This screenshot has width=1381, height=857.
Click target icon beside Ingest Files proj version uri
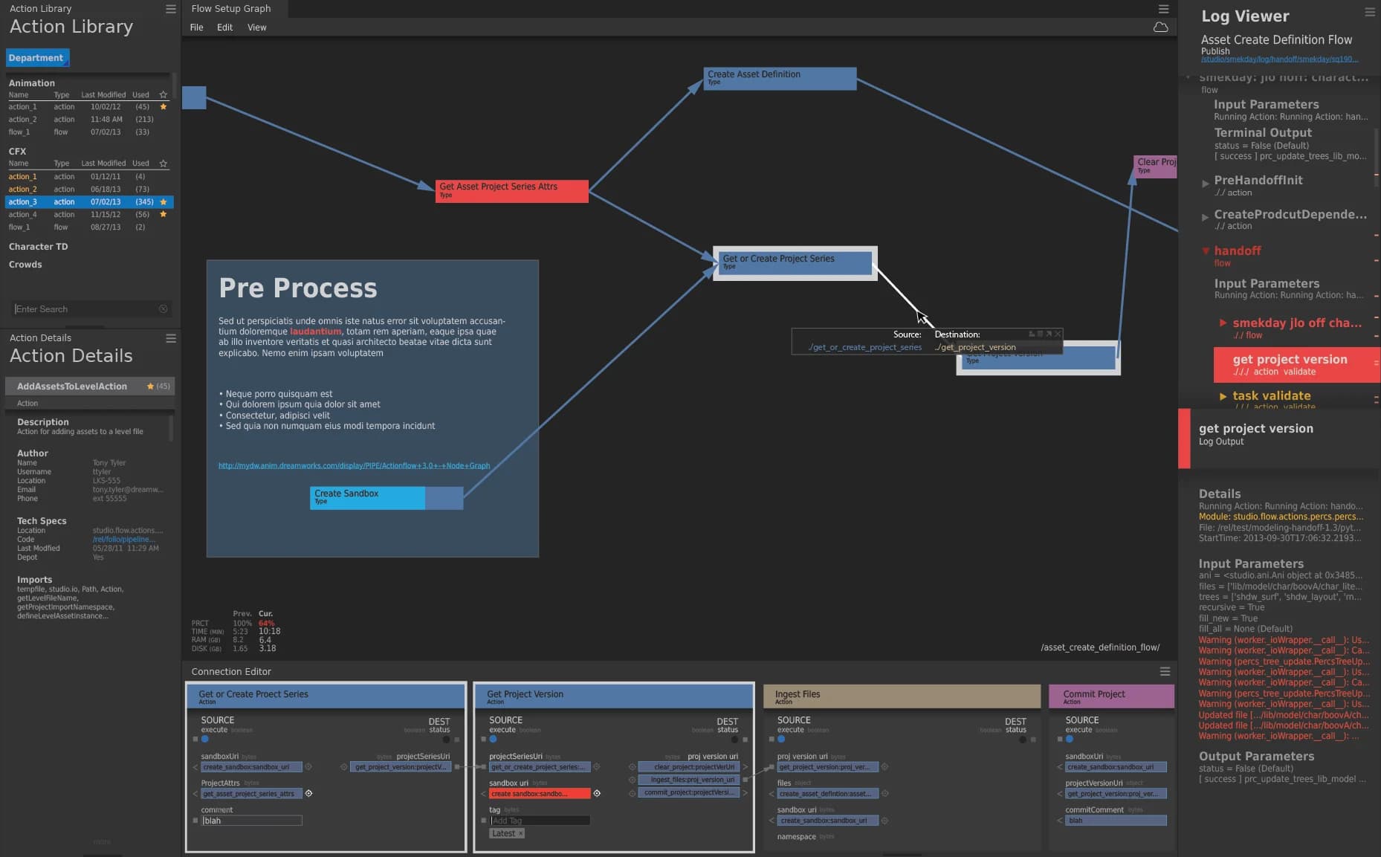885,767
